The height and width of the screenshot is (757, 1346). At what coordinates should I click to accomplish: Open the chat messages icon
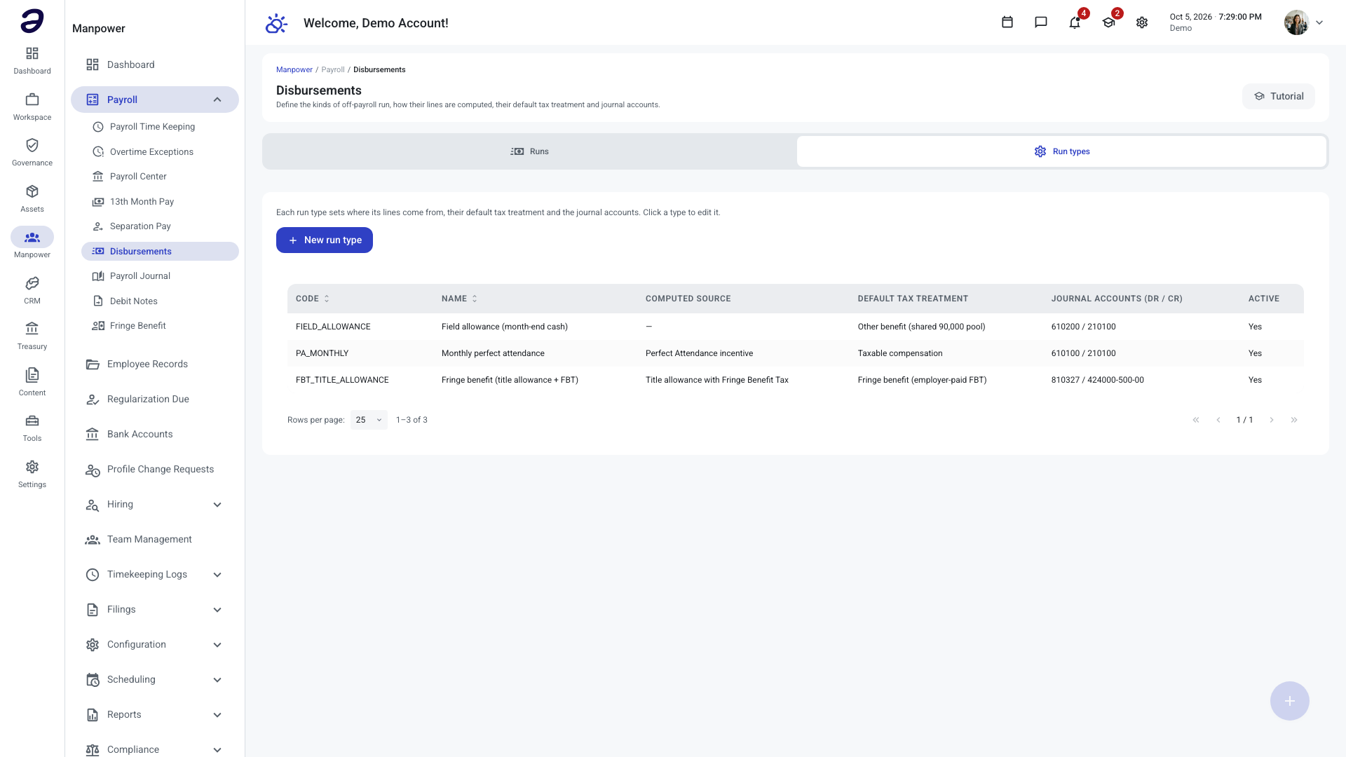[1041, 22]
